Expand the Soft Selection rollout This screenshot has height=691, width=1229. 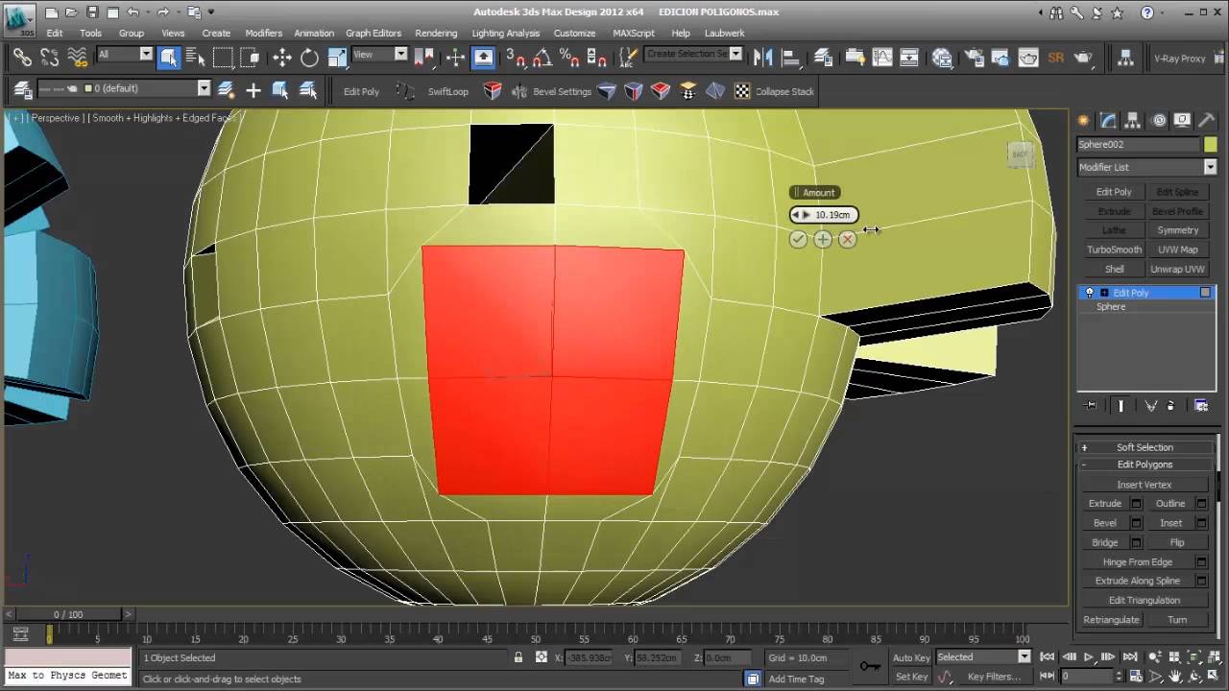coord(1145,447)
